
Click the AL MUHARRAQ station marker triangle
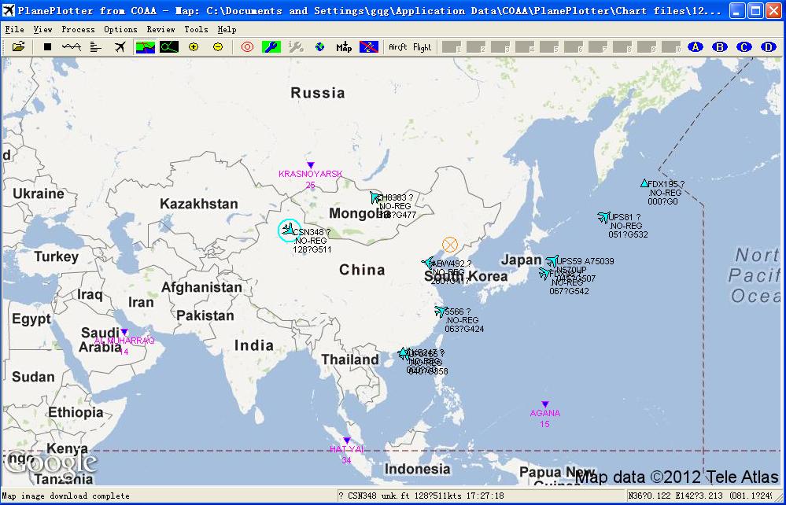click(x=124, y=332)
